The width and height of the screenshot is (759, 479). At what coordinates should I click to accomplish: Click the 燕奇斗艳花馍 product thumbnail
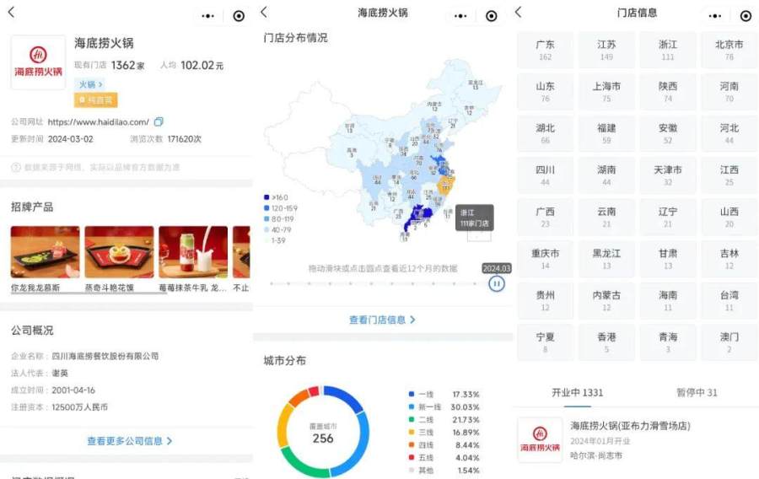coord(119,252)
